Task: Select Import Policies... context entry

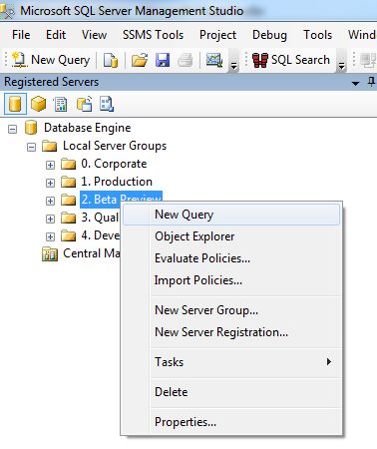Action: [x=231, y=280]
